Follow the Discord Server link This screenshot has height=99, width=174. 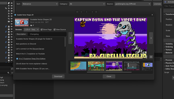coord(38,49)
